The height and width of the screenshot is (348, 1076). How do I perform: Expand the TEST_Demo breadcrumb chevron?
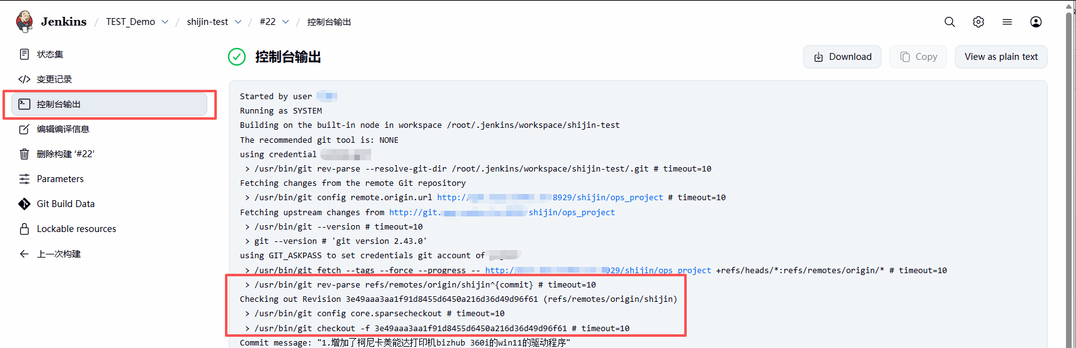(x=165, y=22)
